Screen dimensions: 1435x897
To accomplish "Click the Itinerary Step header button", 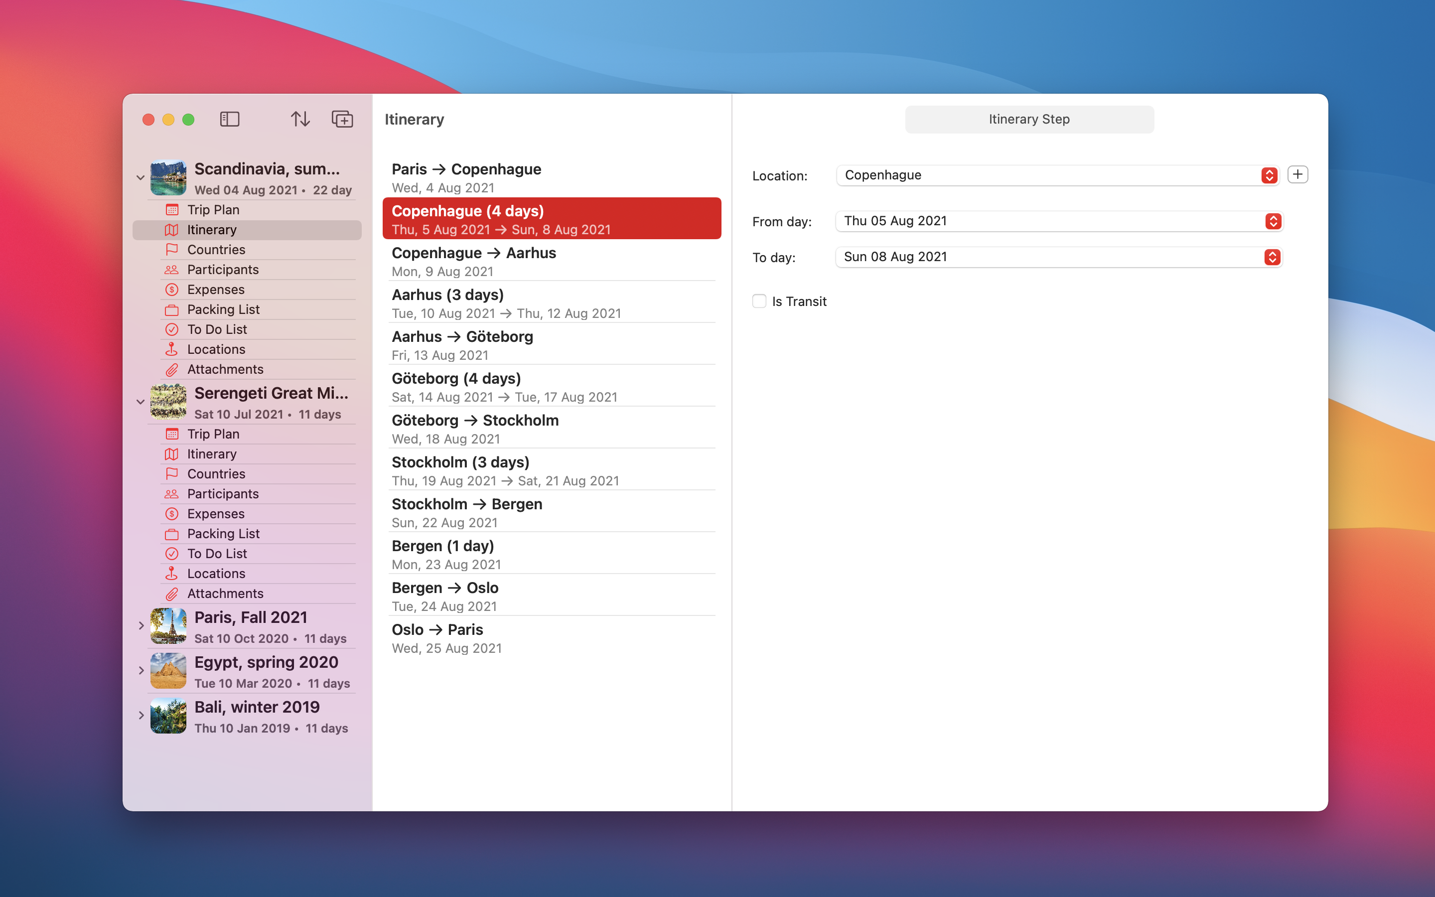I will (1029, 119).
